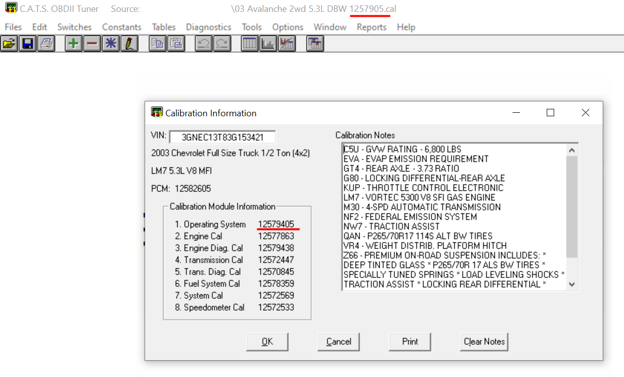
Task: Open the Switches menu
Action: point(74,27)
